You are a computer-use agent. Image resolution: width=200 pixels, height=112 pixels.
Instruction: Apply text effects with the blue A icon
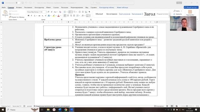[49, 16]
